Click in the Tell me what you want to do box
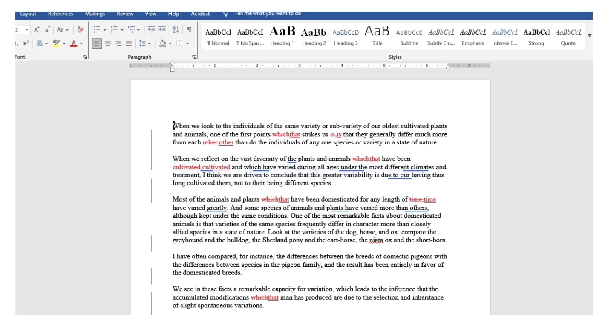The height and width of the screenshot is (335, 608). pos(268,14)
